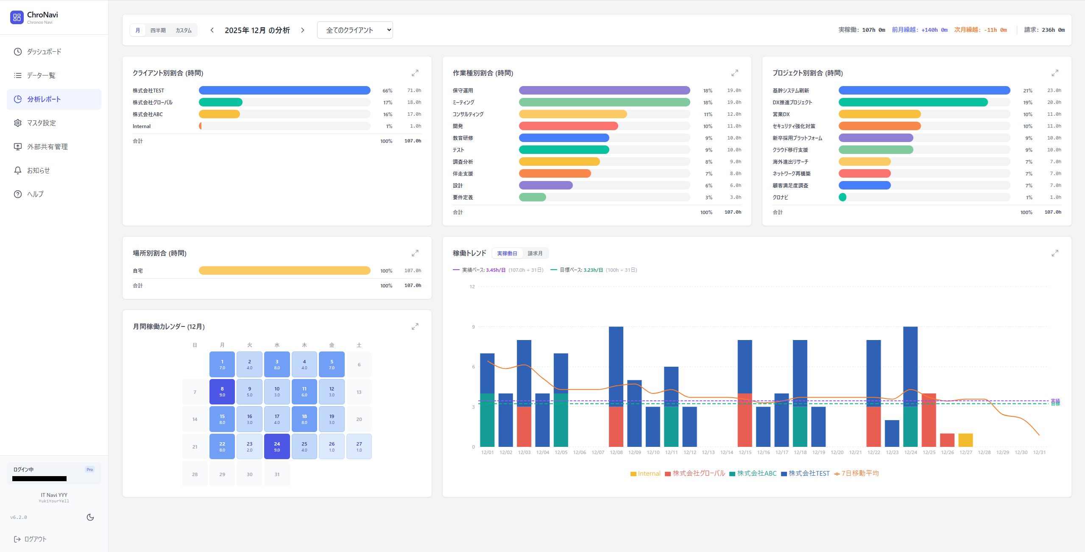Viewport: 1085px width, 552px height.
Task: Open ダッシュボード in the sidebar
Action: point(44,52)
